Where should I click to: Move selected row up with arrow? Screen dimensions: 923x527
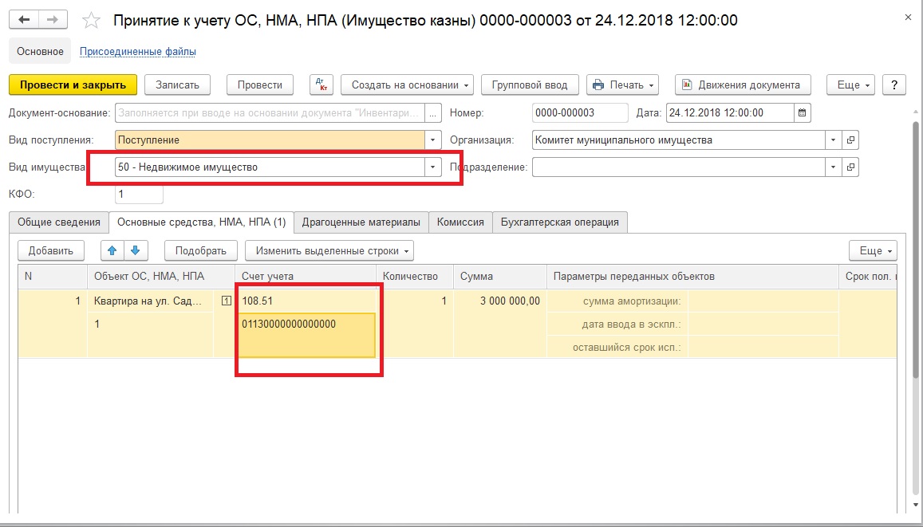(112, 250)
